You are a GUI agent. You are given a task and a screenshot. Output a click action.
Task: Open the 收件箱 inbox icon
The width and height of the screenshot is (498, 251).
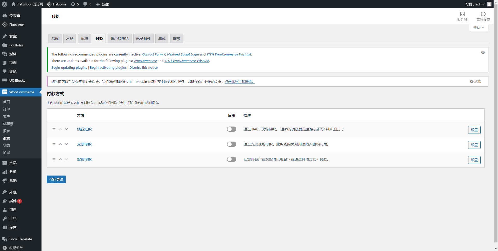pos(462,14)
